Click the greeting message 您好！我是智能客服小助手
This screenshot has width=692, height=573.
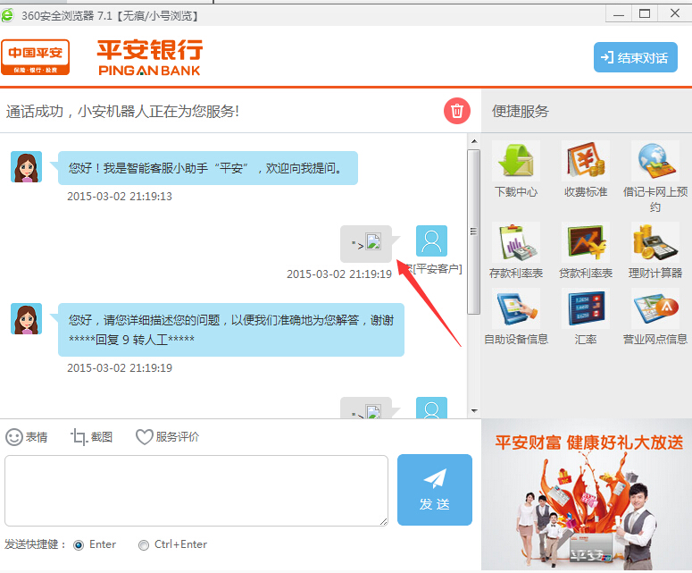click(207, 168)
